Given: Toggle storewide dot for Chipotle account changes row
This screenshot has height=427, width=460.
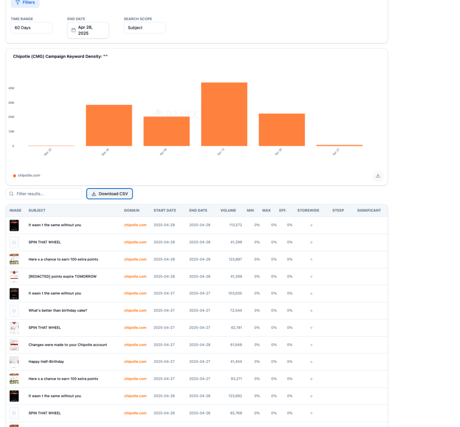Looking at the screenshot, I should [x=311, y=345].
